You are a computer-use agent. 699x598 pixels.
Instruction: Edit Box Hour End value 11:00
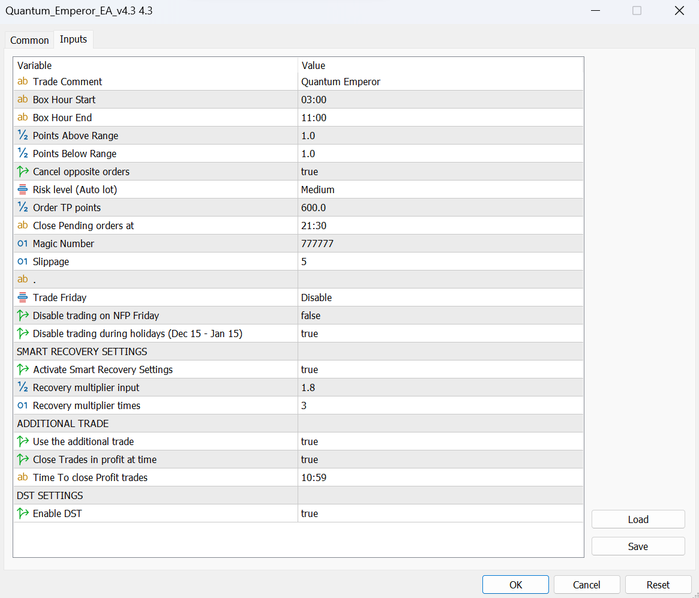tap(440, 118)
